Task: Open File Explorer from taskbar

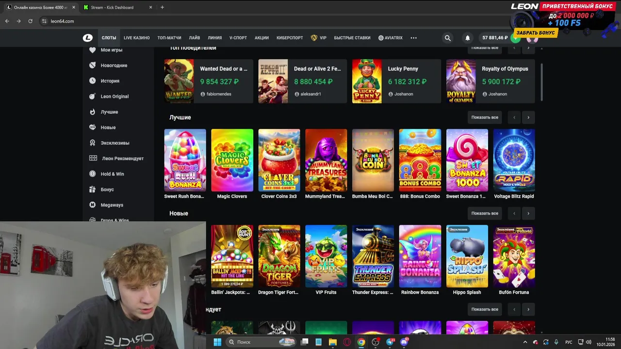Action: [x=332, y=342]
